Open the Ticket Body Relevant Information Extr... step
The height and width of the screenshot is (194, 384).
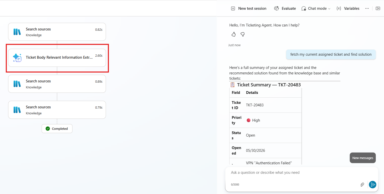coord(57,58)
